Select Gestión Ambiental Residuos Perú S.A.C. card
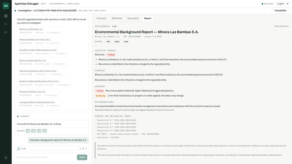This screenshot has height=164, width=292. (45, 83)
